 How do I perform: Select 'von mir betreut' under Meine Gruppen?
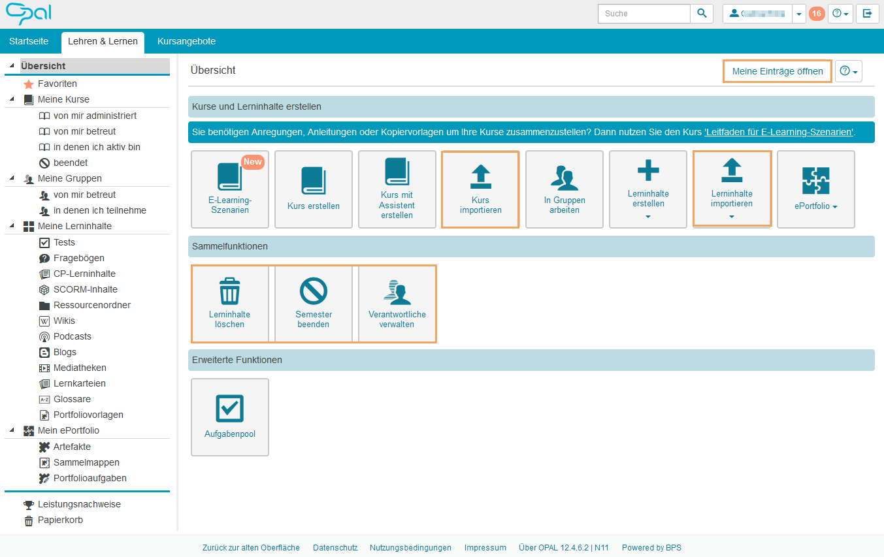[x=77, y=195]
